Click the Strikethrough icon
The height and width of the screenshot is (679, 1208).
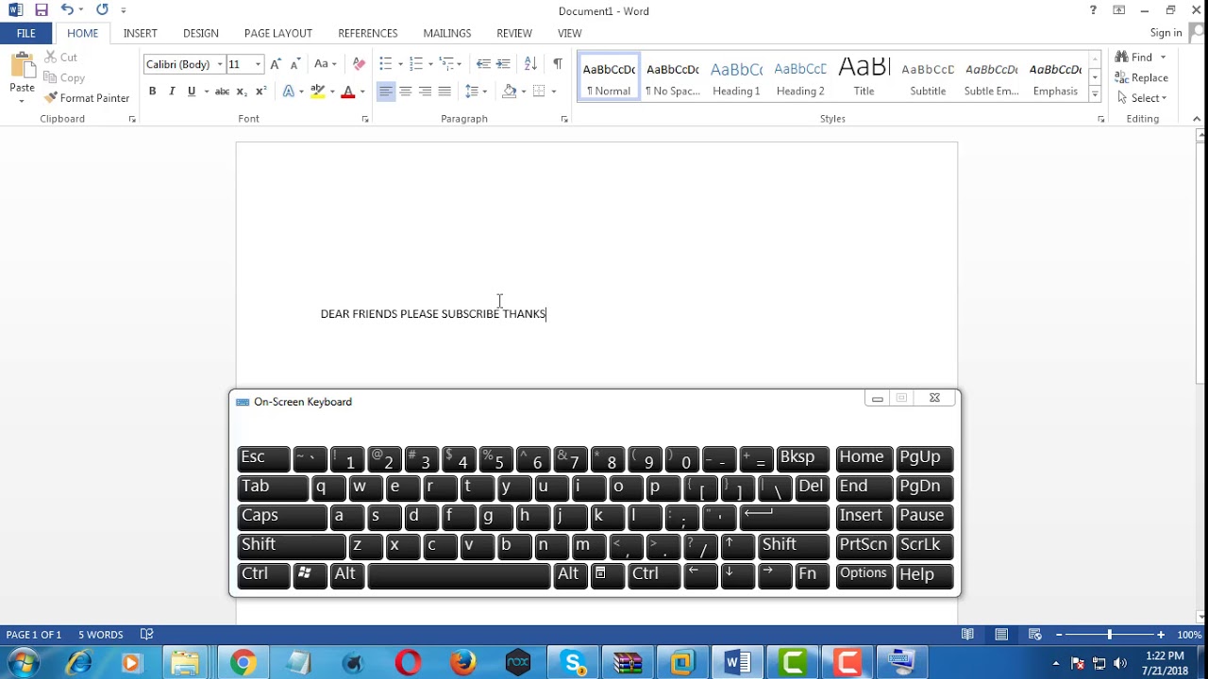(x=222, y=91)
